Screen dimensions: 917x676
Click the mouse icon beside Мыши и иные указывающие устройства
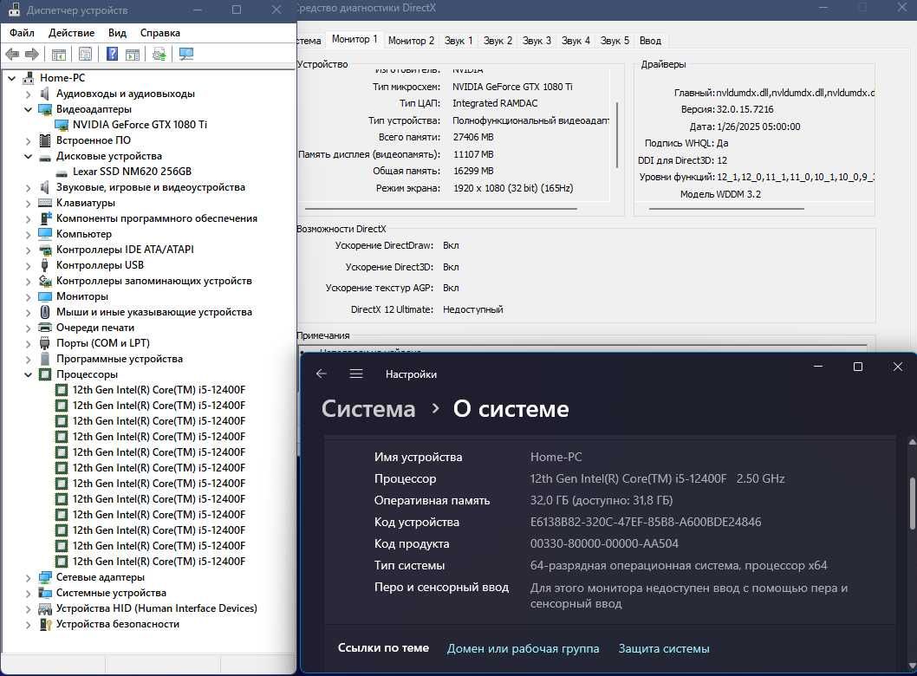coord(45,312)
